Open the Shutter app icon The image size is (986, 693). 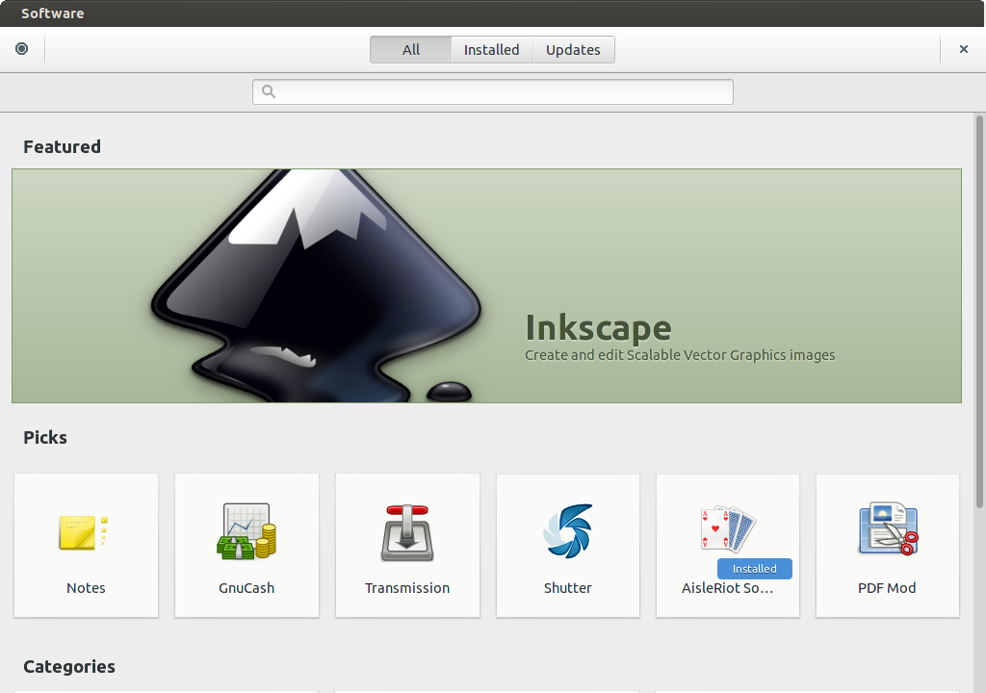568,531
